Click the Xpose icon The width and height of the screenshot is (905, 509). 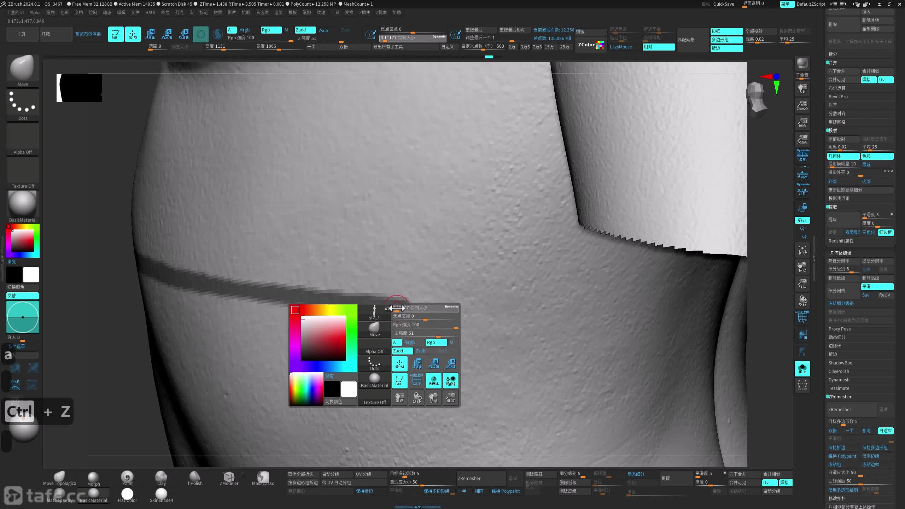tap(802, 385)
